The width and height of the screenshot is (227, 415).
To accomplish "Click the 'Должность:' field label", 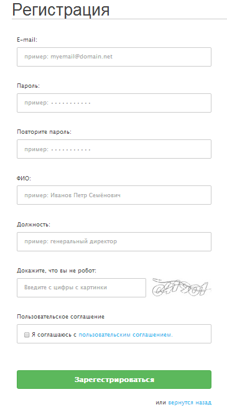I will pyautogui.click(x=34, y=225).
